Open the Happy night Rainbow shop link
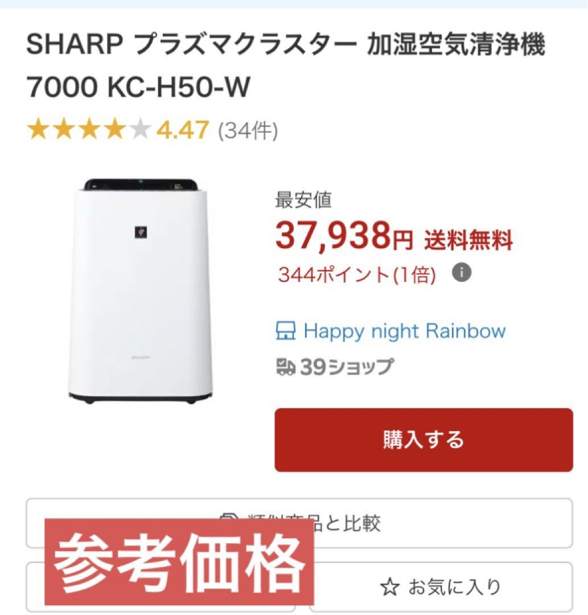This screenshot has width=588, height=615. click(x=405, y=331)
